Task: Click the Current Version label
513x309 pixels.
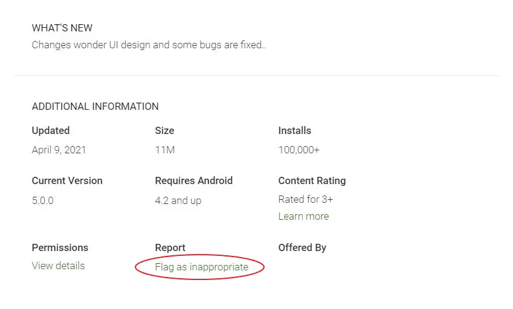Action: tap(67, 180)
